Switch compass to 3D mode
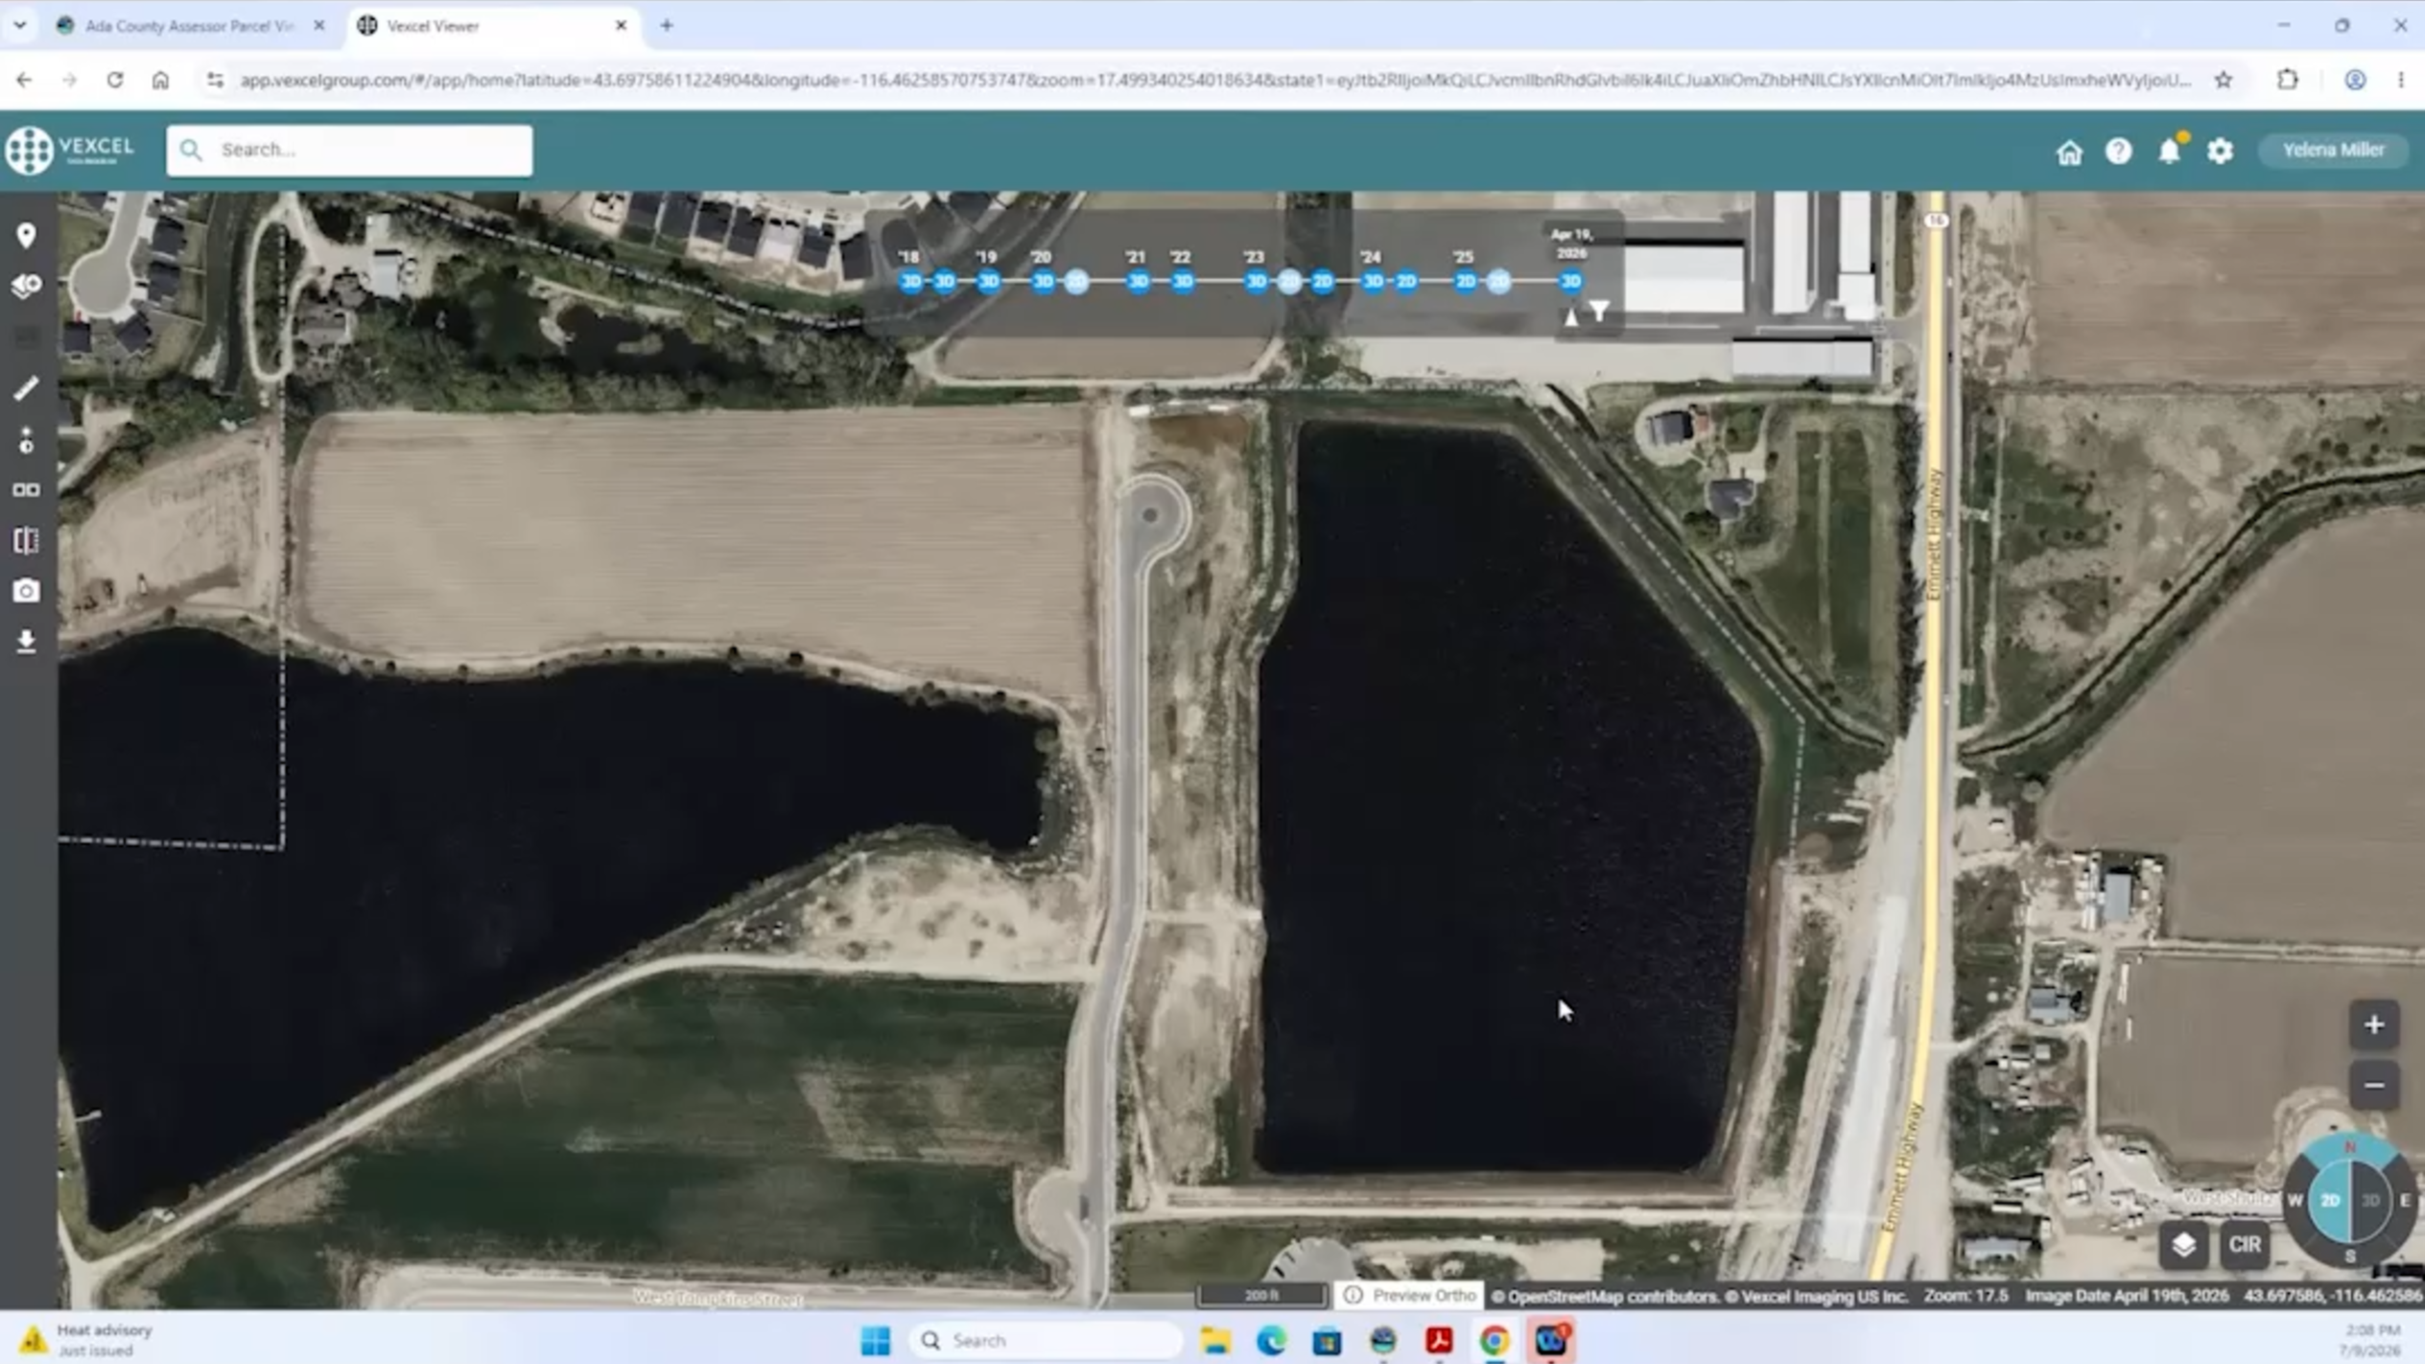 pyautogui.click(x=2370, y=1200)
